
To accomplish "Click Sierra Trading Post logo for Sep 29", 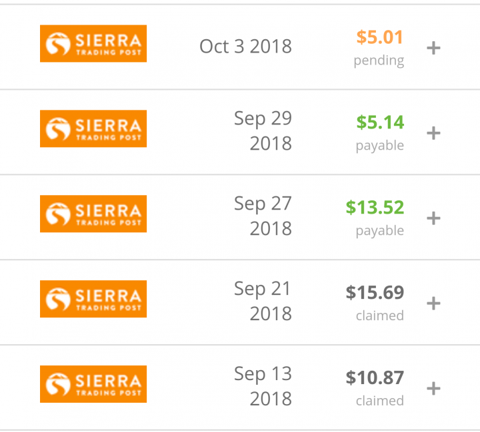I will [93, 128].
